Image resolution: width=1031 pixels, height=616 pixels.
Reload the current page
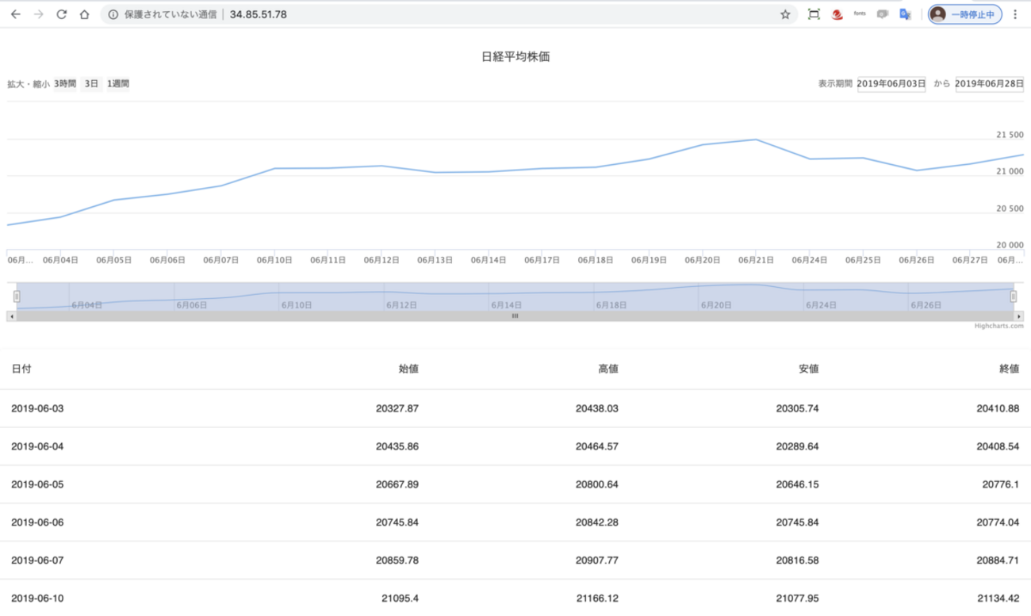pyautogui.click(x=61, y=14)
